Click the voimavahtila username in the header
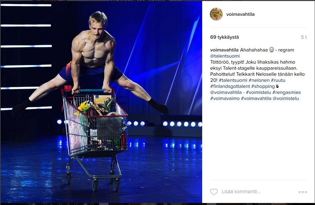This screenshot has width=315, height=205. pos(240,14)
